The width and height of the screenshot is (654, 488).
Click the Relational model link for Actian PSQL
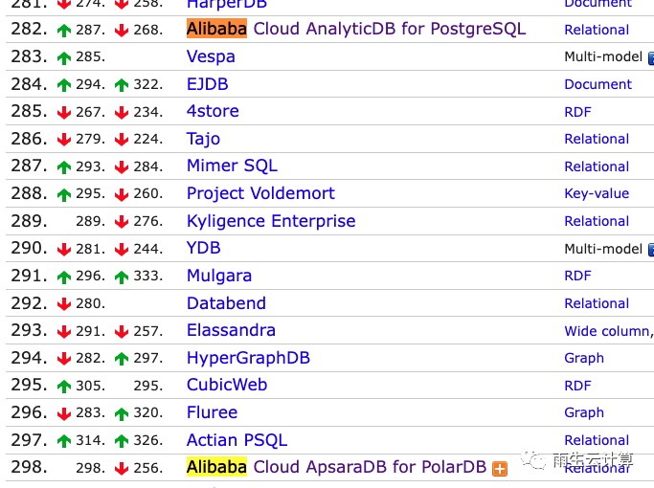(597, 440)
